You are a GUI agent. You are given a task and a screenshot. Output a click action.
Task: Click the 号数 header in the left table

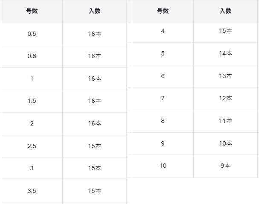32,11
